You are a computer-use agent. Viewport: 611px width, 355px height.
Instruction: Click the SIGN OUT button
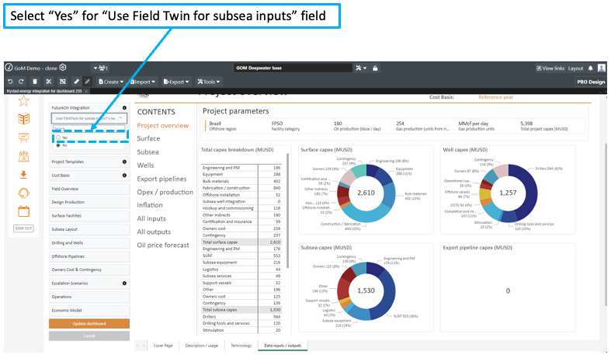[x=23, y=228]
